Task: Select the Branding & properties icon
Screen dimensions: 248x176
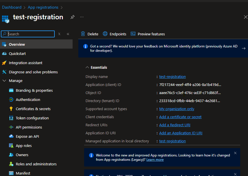Action: [11, 90]
